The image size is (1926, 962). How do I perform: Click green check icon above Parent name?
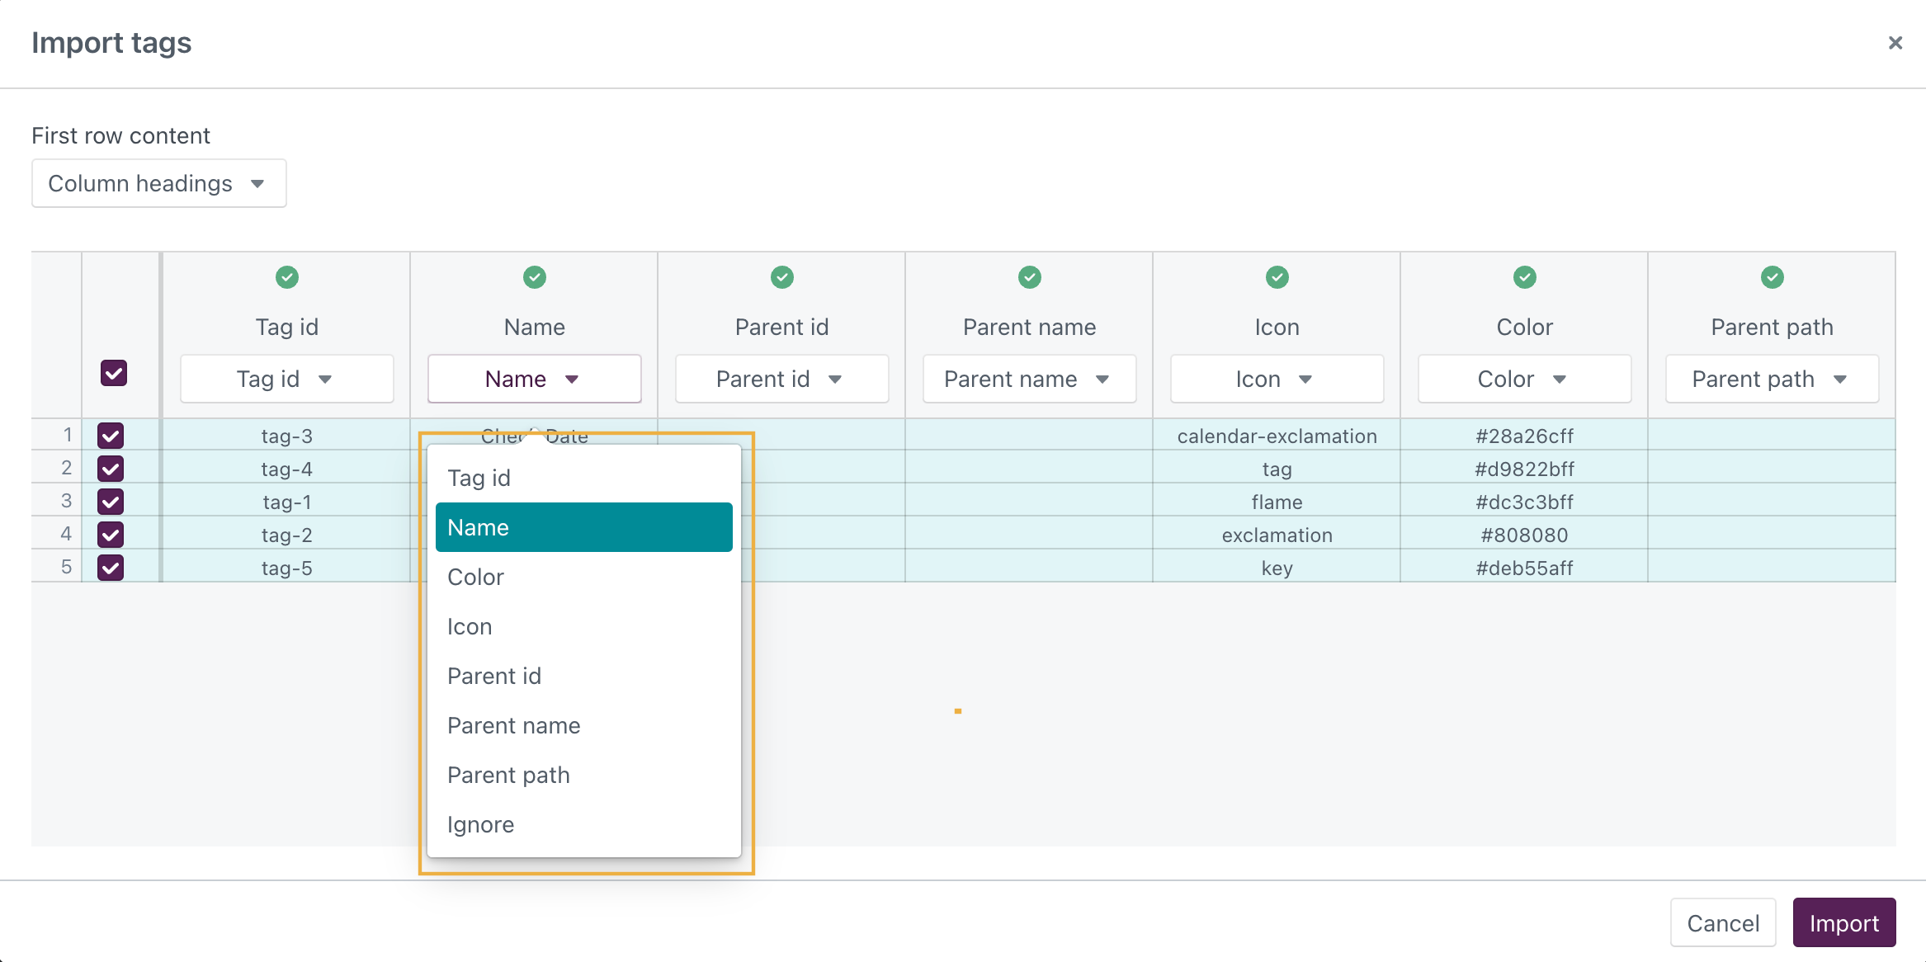pyautogui.click(x=1029, y=277)
